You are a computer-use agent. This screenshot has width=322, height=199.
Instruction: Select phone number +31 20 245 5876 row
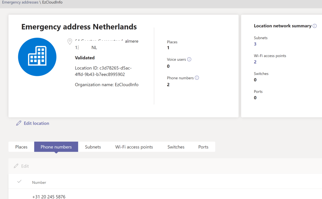[49, 196]
